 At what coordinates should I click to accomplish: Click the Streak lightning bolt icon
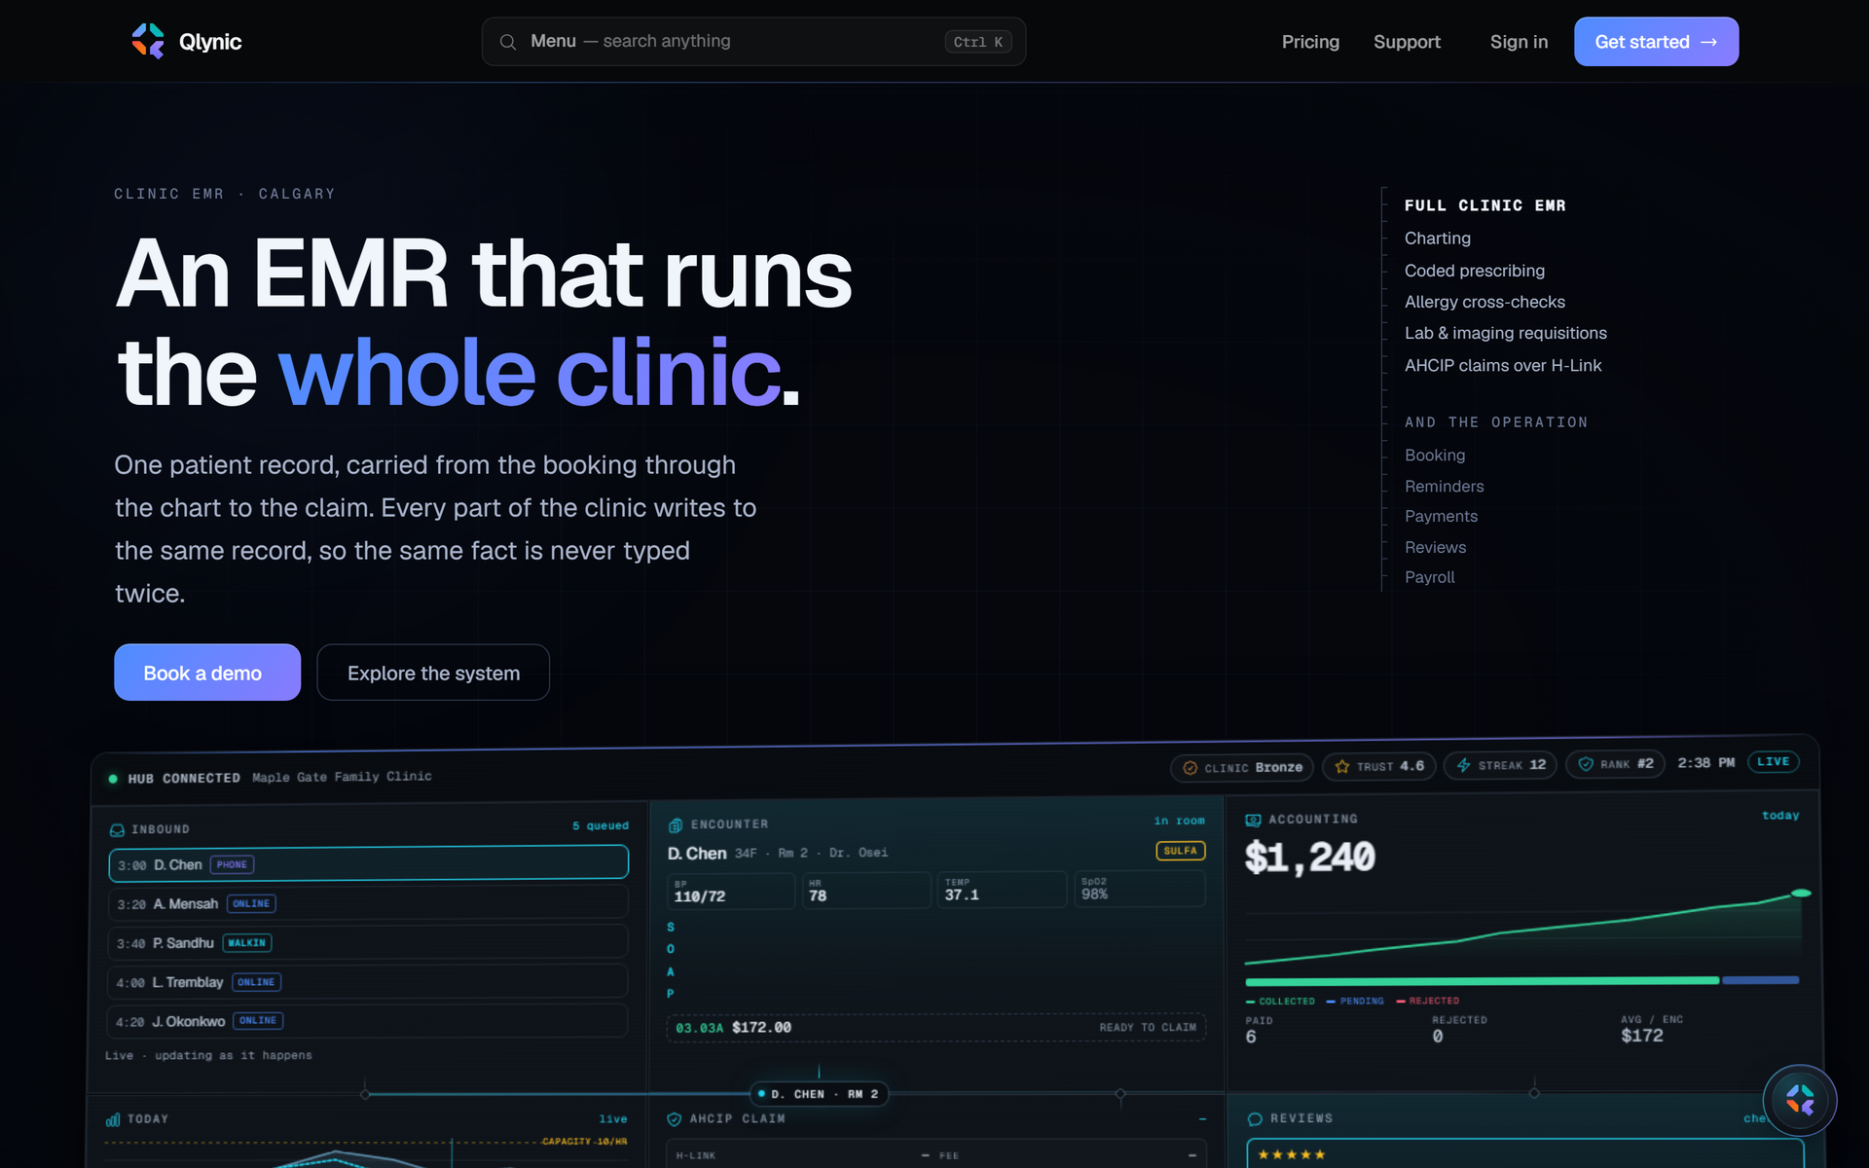(1463, 765)
